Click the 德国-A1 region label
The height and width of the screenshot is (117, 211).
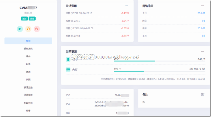point(28,13)
